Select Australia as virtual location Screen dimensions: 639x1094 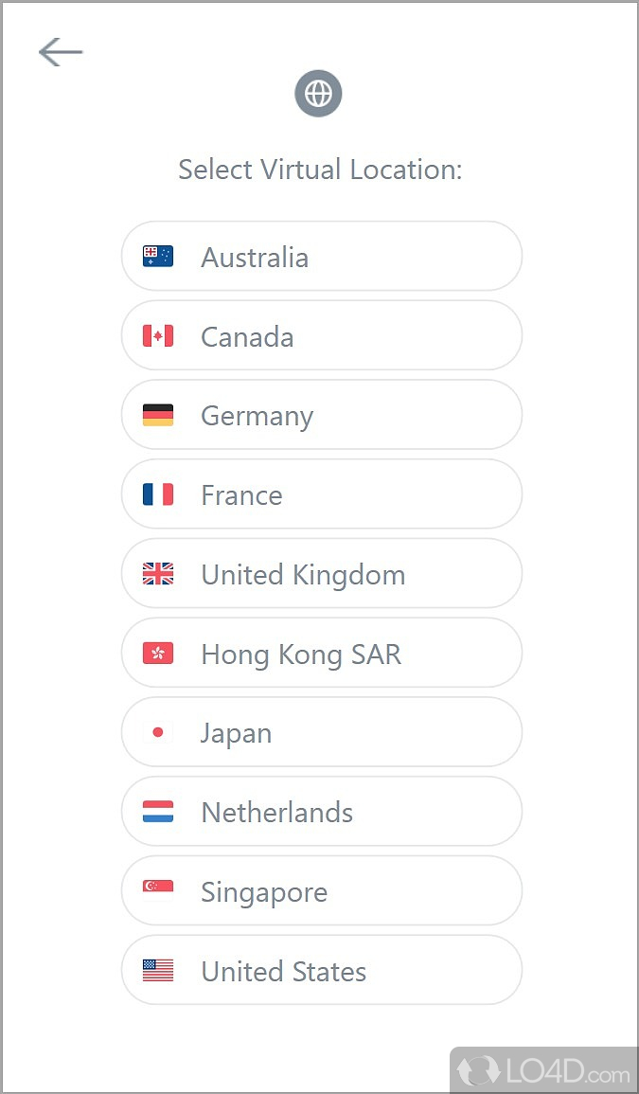point(322,257)
